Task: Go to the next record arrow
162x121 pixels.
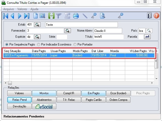Action: click(x=20, y=16)
